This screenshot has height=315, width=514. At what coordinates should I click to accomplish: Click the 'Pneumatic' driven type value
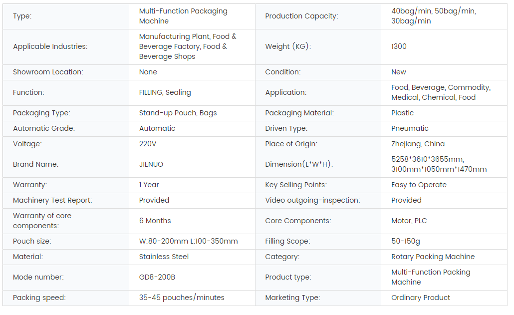[410, 128]
